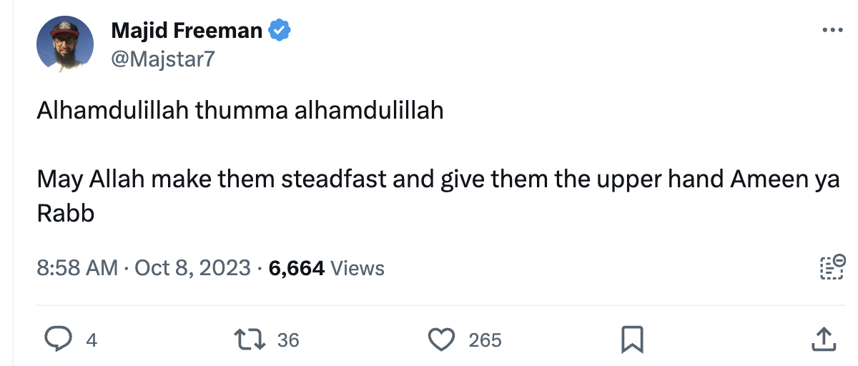The width and height of the screenshot is (858, 366).
Task: Open the share post icon
Action: click(x=824, y=339)
